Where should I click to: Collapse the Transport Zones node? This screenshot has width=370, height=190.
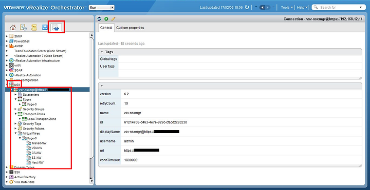(x=15, y=114)
